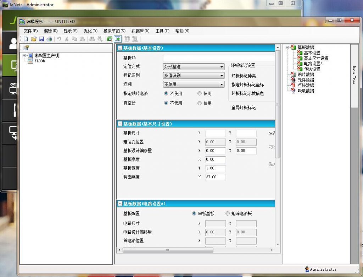The image size is (363, 277).
Task: Select 电路设置A in the Data Tree
Action: (313, 64)
